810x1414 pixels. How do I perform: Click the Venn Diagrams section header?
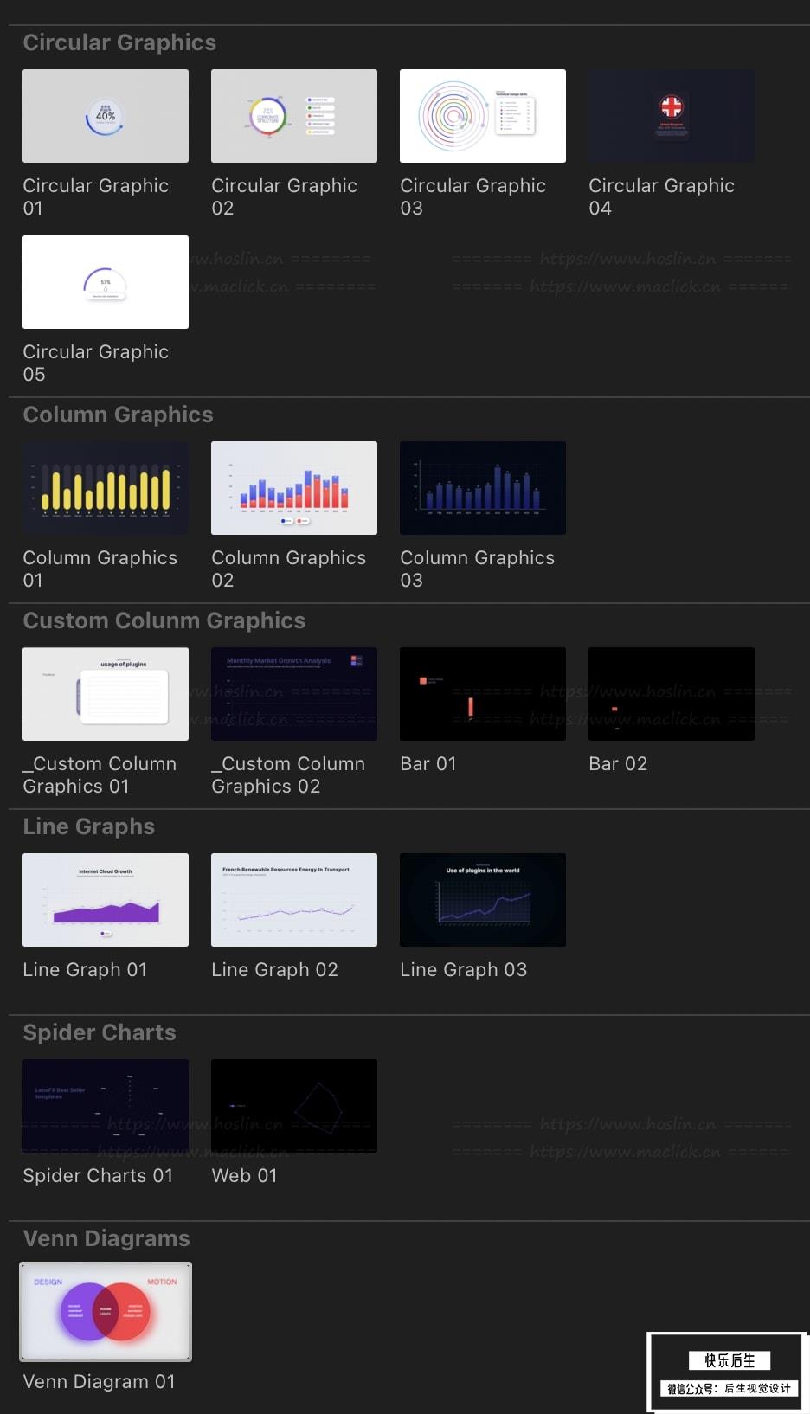(x=106, y=1238)
